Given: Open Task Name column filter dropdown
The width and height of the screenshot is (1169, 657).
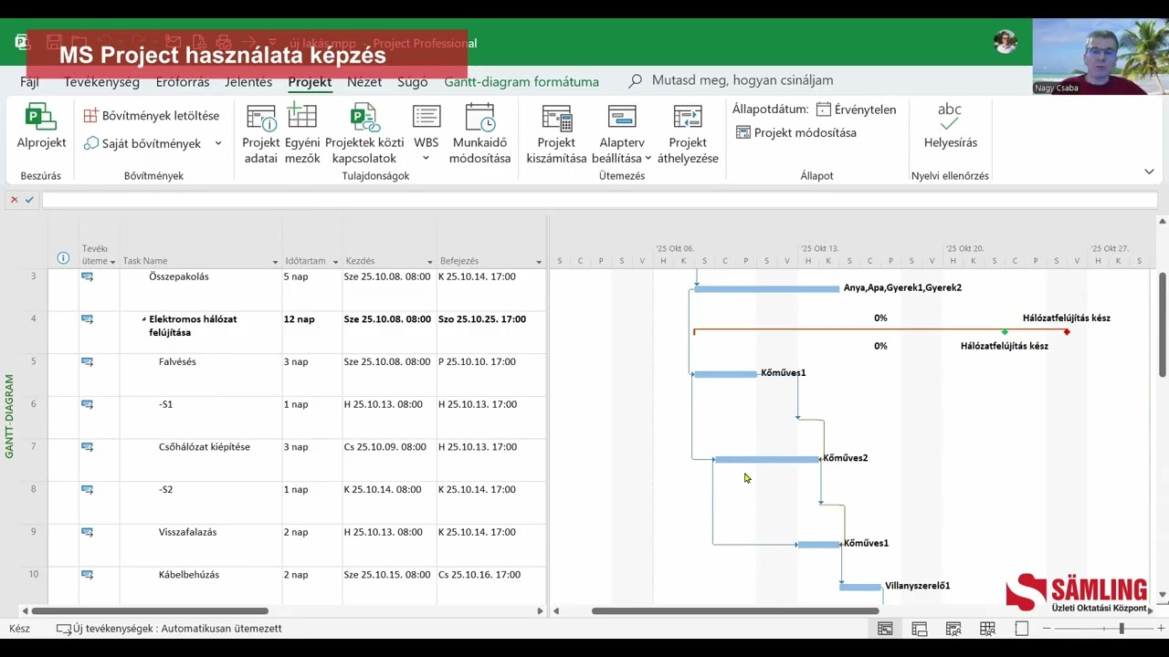Looking at the screenshot, I should pos(275,262).
